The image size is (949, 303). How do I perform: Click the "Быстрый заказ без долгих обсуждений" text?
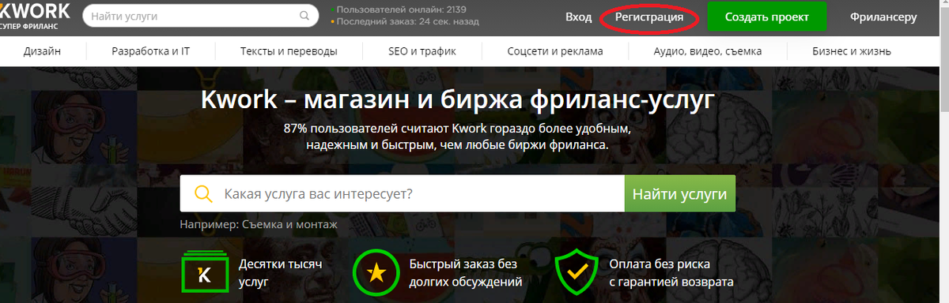[x=466, y=272]
